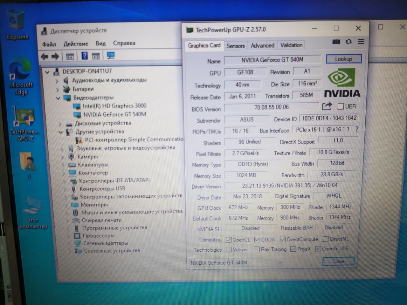This screenshot has width=407, height=305.
Task: Click the BIOS export share icon
Action: click(327, 106)
